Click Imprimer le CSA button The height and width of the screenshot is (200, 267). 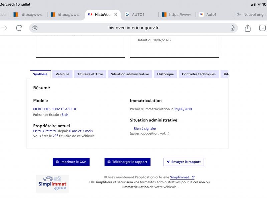(71, 162)
